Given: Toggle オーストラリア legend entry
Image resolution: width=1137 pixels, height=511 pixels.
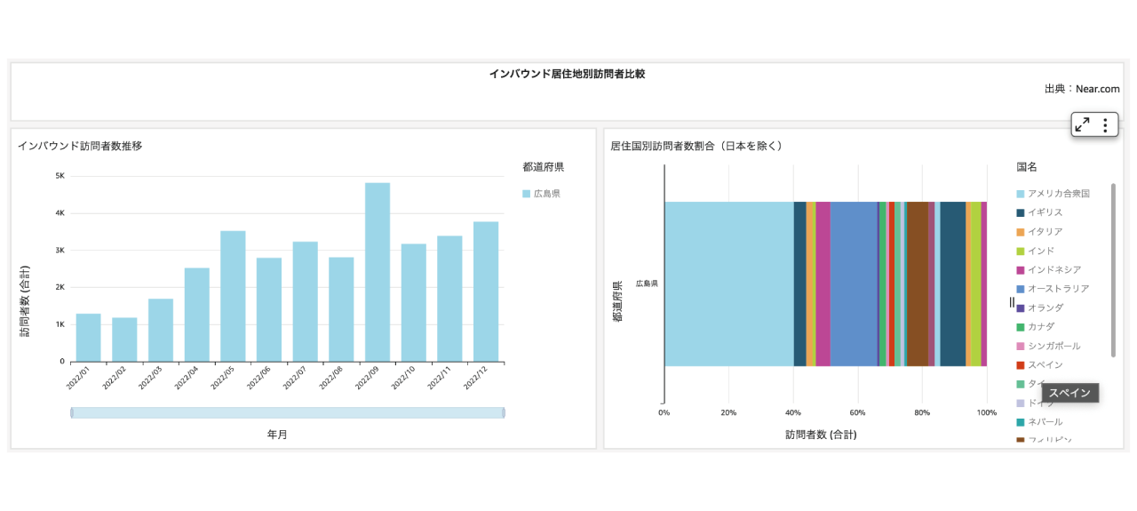Looking at the screenshot, I should pyautogui.click(x=1057, y=289).
